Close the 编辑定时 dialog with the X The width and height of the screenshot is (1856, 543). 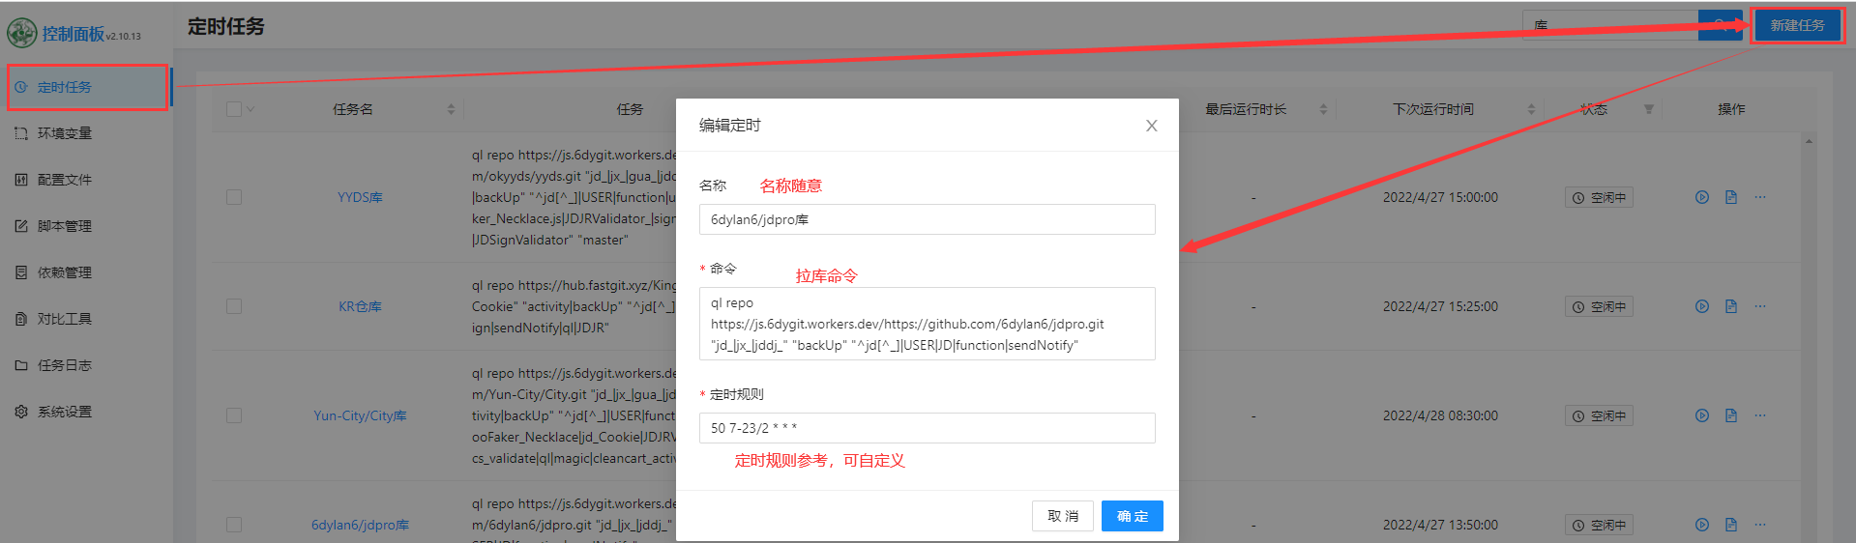(1151, 126)
